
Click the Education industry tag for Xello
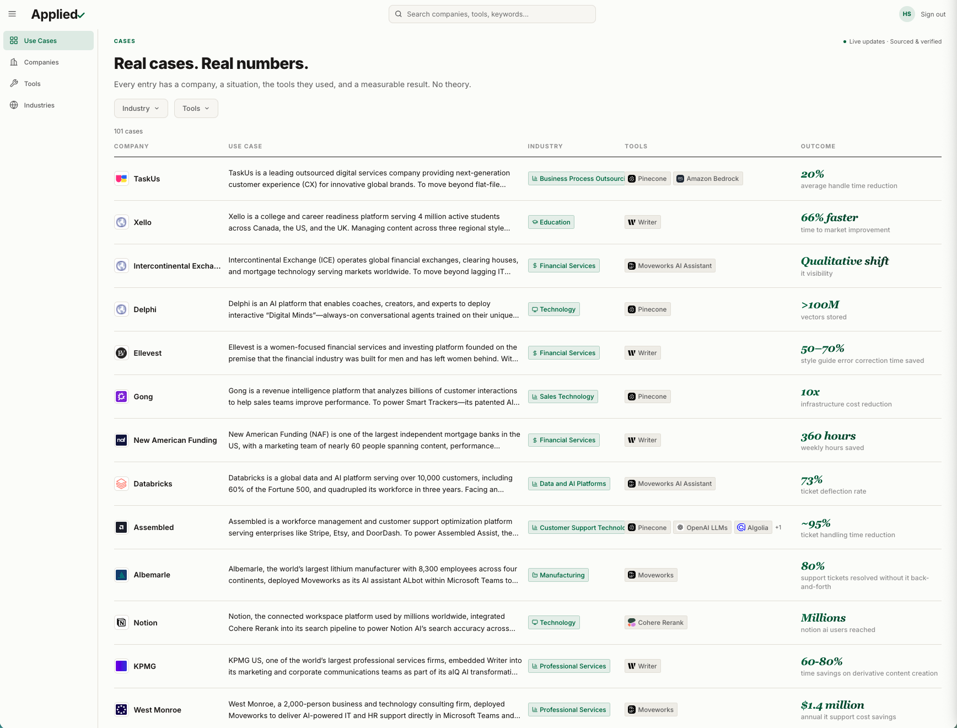tap(551, 222)
